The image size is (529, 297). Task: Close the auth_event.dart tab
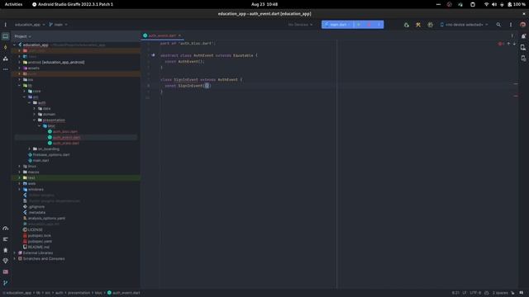179,35
